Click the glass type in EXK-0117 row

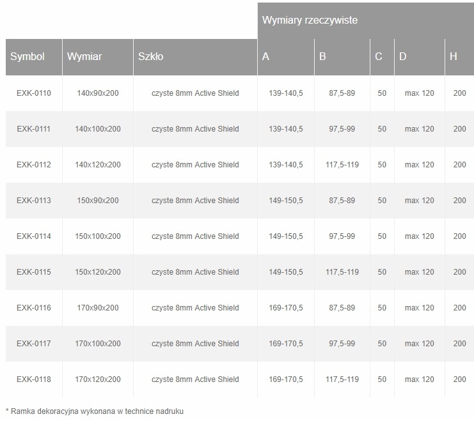(x=195, y=344)
